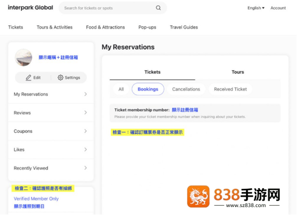Open the English language dropdown
The height and width of the screenshot is (215, 297).
tap(256, 8)
